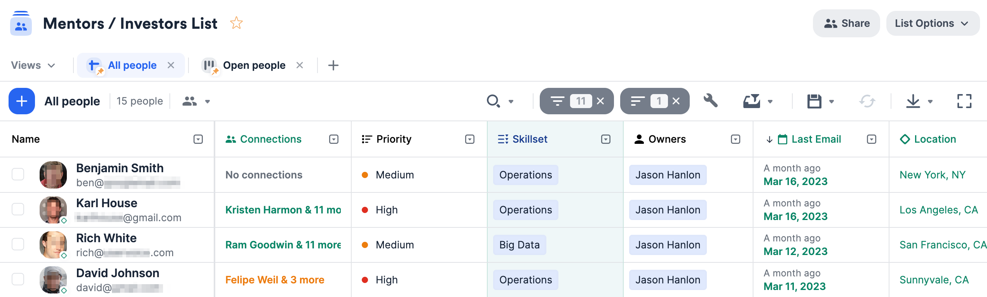Tick the checkbox for Rich White
The image size is (987, 297).
coord(18,244)
